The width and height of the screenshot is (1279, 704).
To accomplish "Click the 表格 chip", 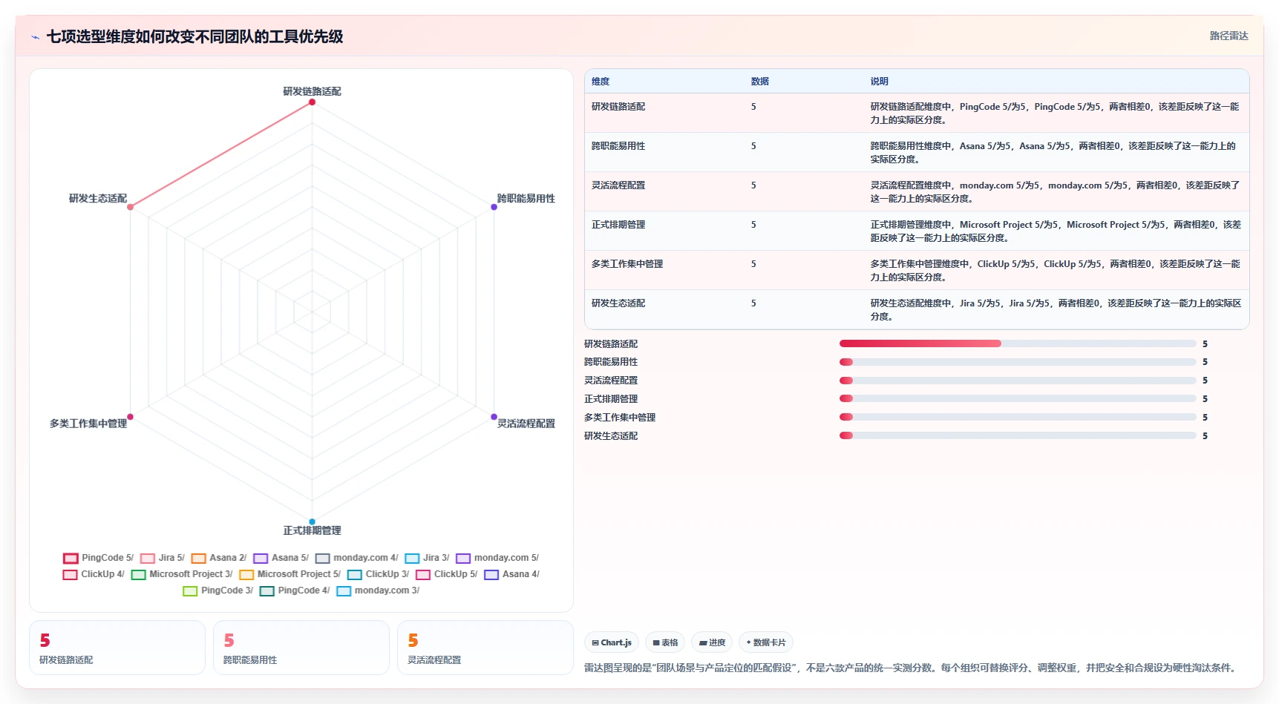I will click(665, 642).
